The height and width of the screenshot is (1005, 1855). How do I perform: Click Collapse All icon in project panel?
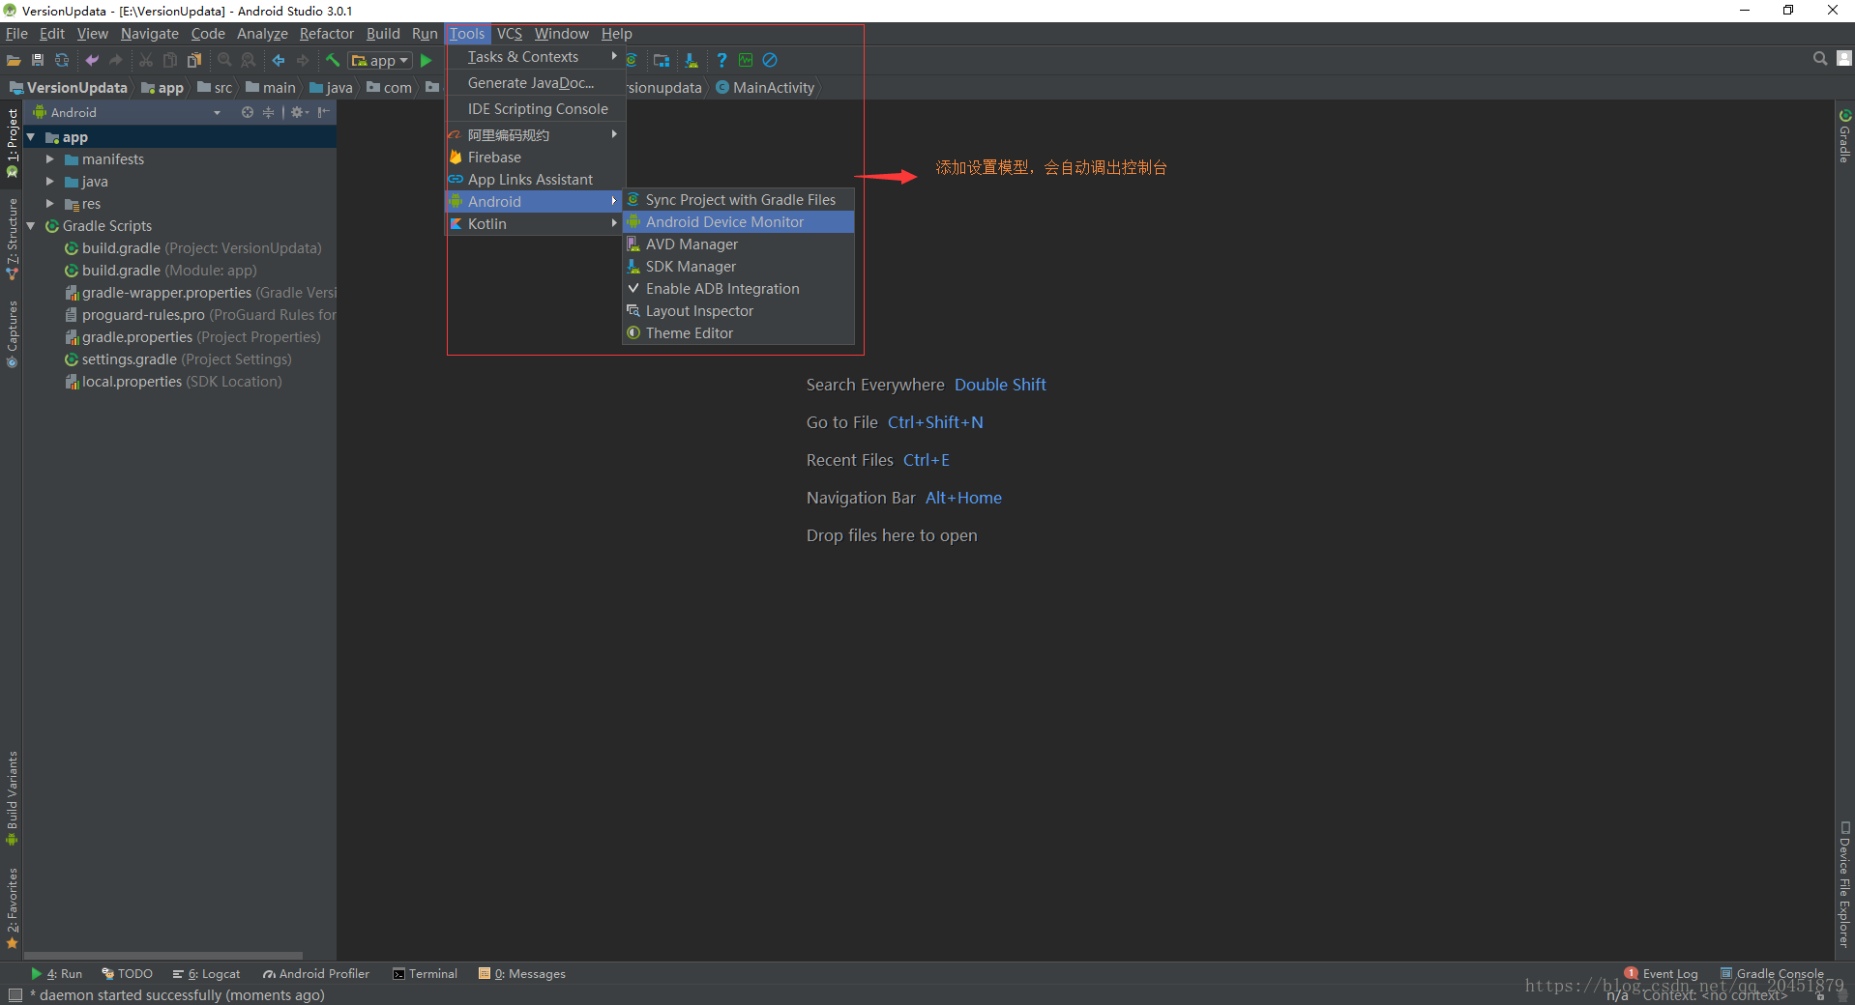(268, 112)
